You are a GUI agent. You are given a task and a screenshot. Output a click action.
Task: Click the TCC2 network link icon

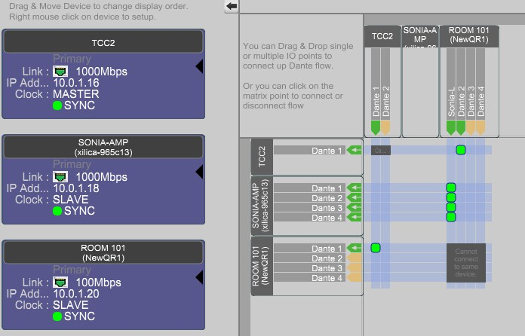coord(60,72)
